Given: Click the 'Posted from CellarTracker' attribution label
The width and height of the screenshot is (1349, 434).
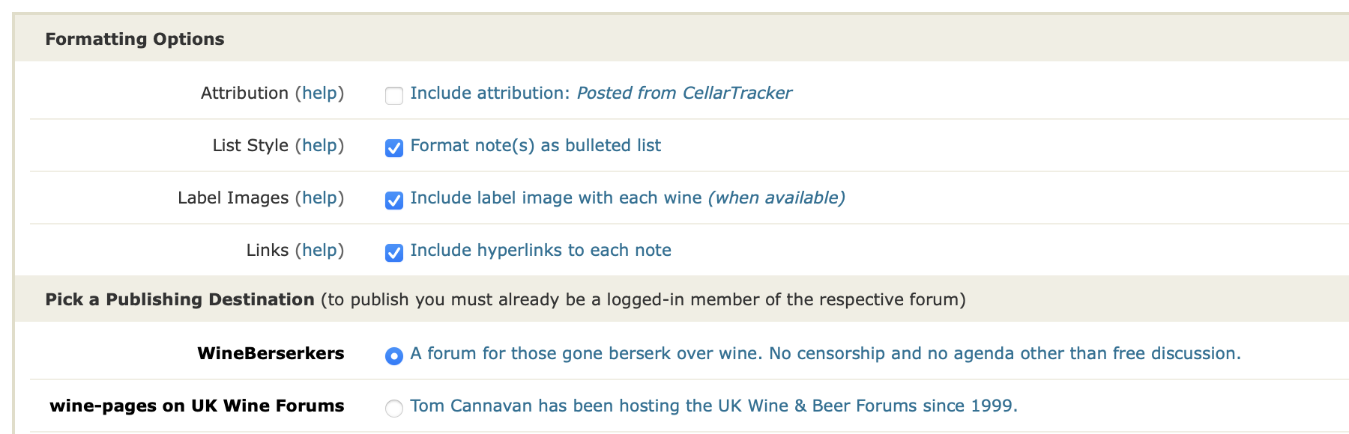Looking at the screenshot, I should pos(683,93).
